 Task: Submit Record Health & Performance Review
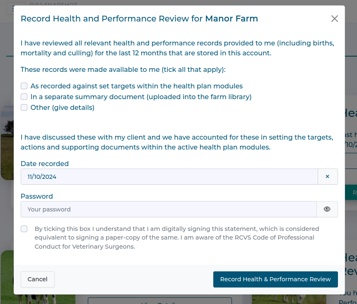(x=275, y=279)
